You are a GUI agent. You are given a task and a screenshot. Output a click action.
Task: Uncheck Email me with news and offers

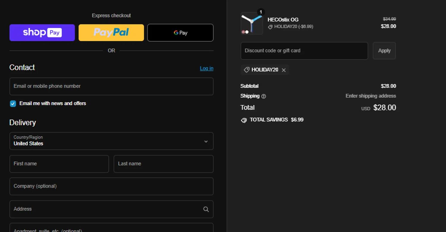coord(13,104)
